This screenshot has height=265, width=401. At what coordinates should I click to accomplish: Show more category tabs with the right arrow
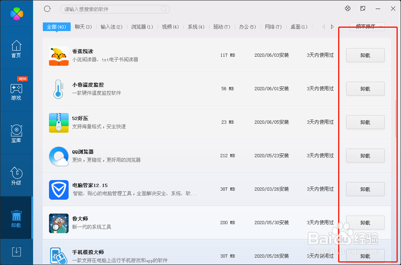[x=332, y=27]
